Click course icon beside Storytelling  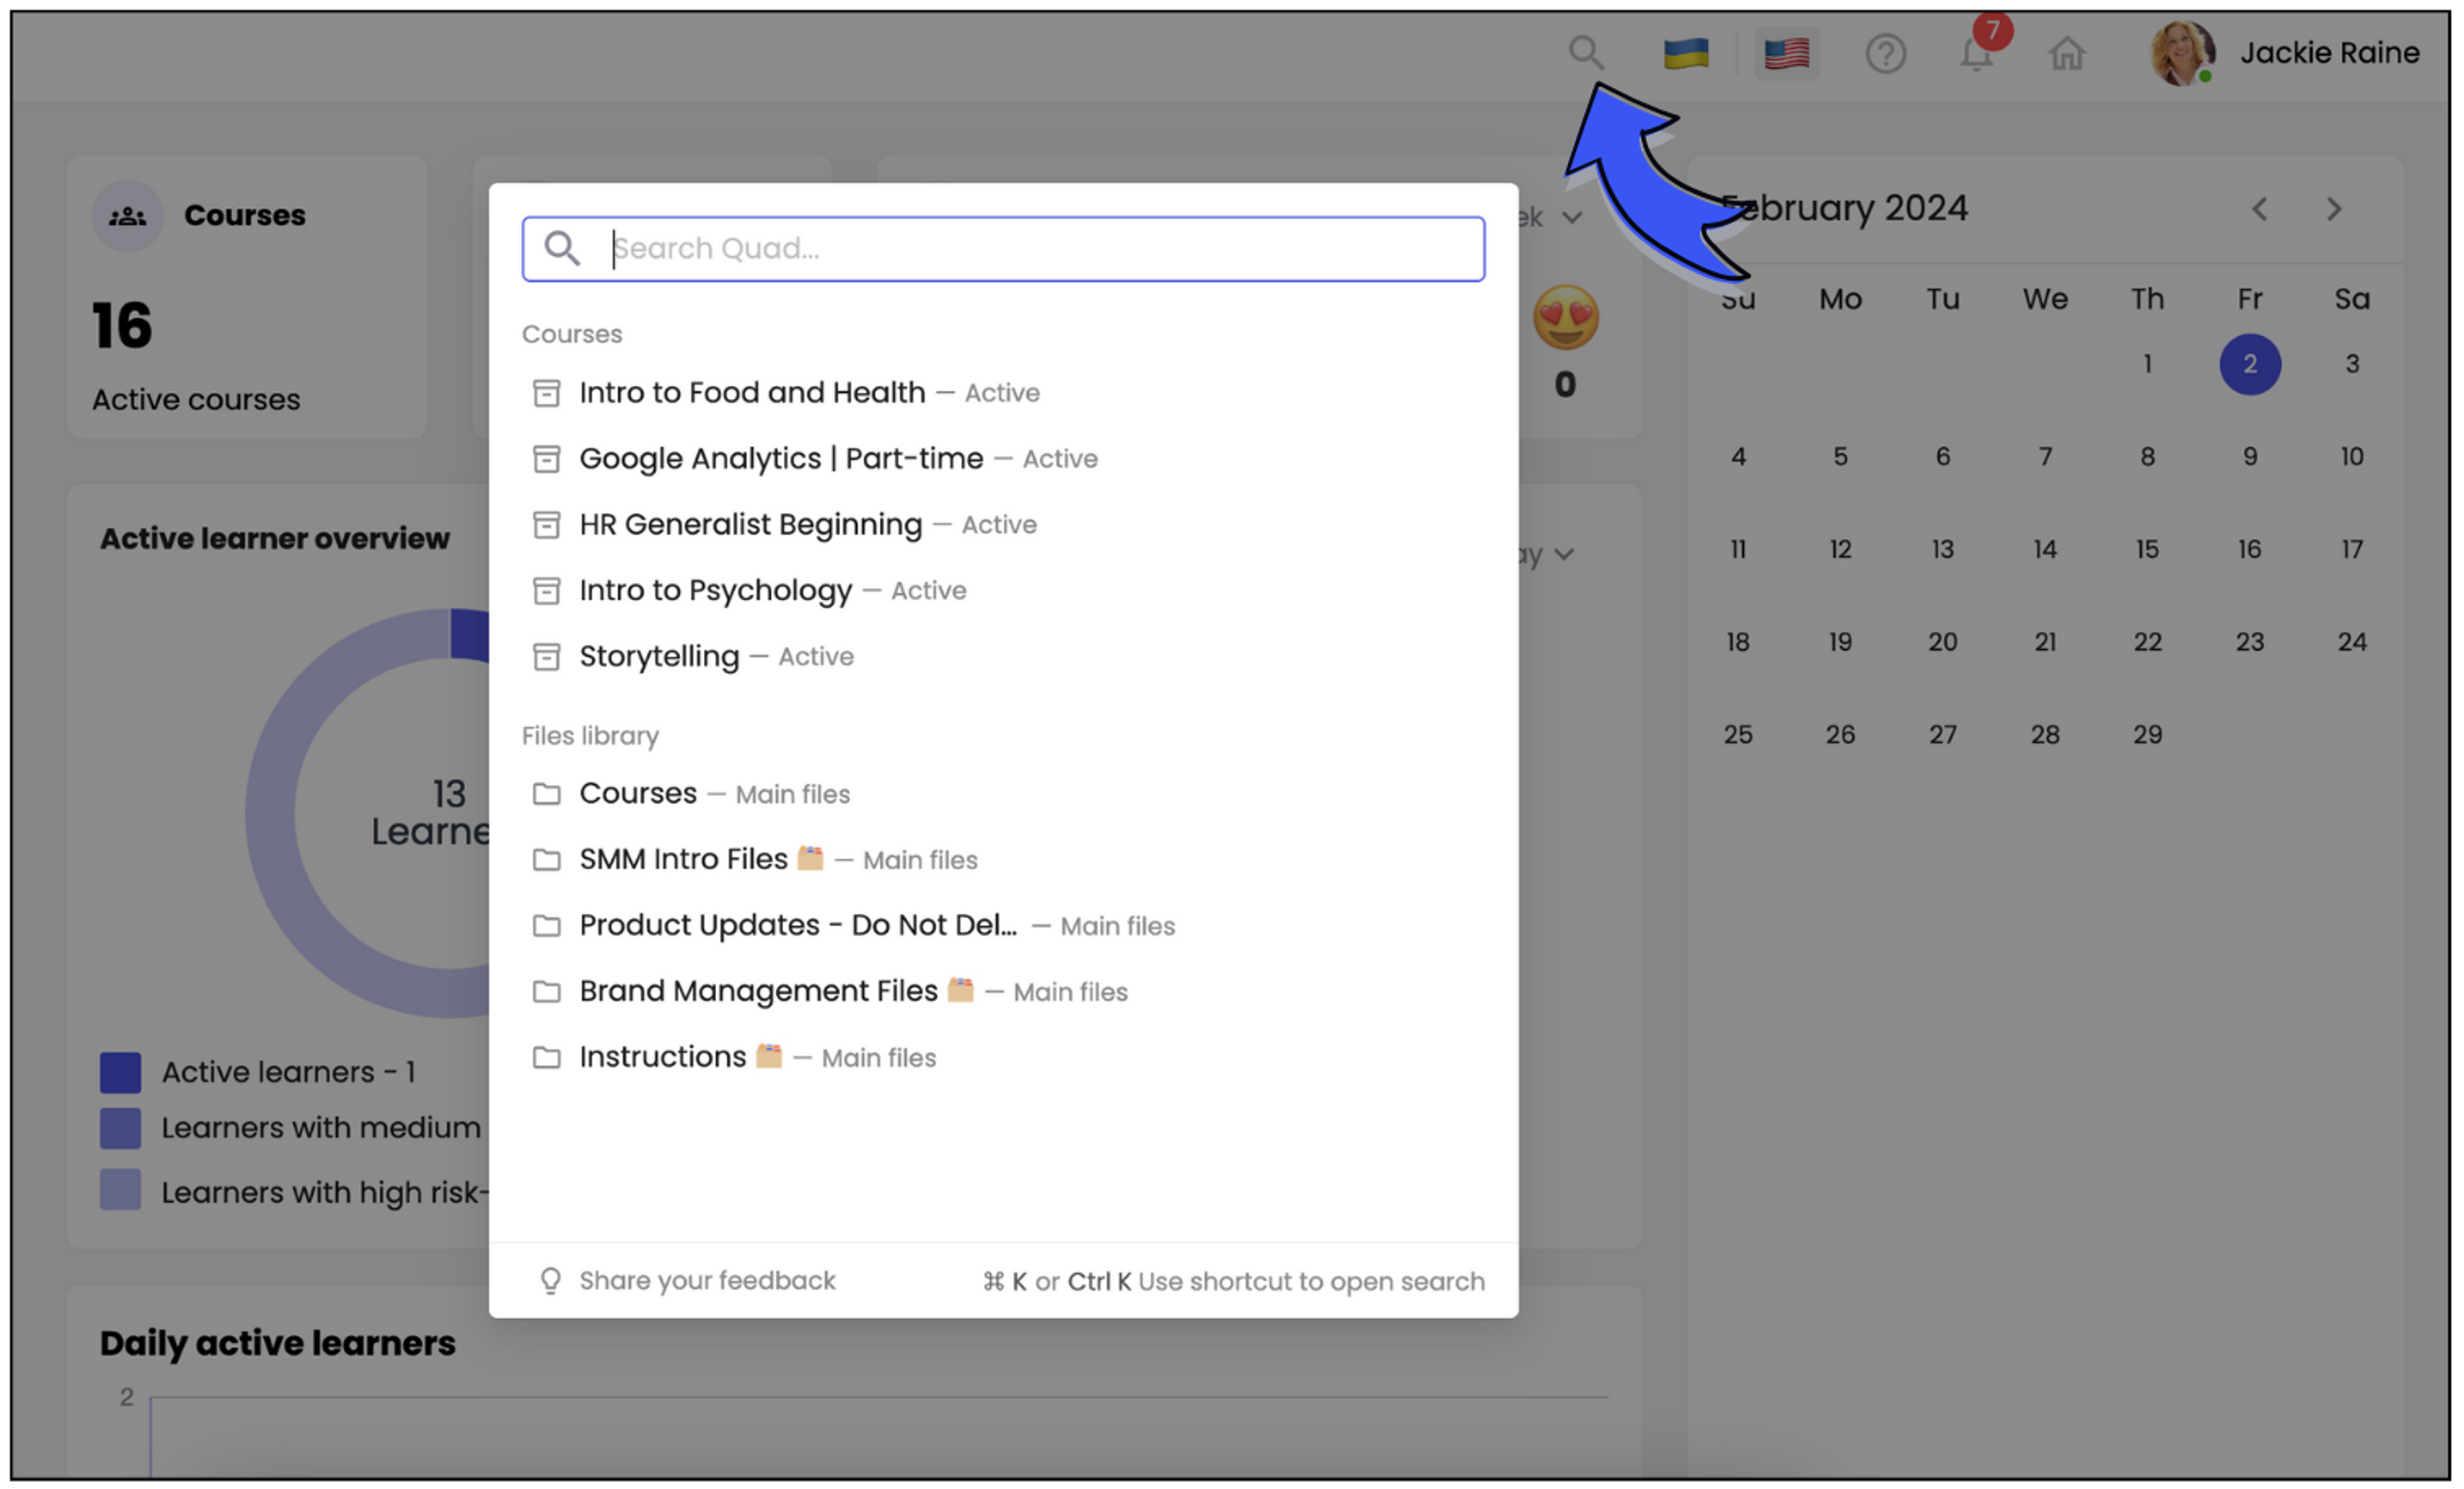click(x=546, y=657)
